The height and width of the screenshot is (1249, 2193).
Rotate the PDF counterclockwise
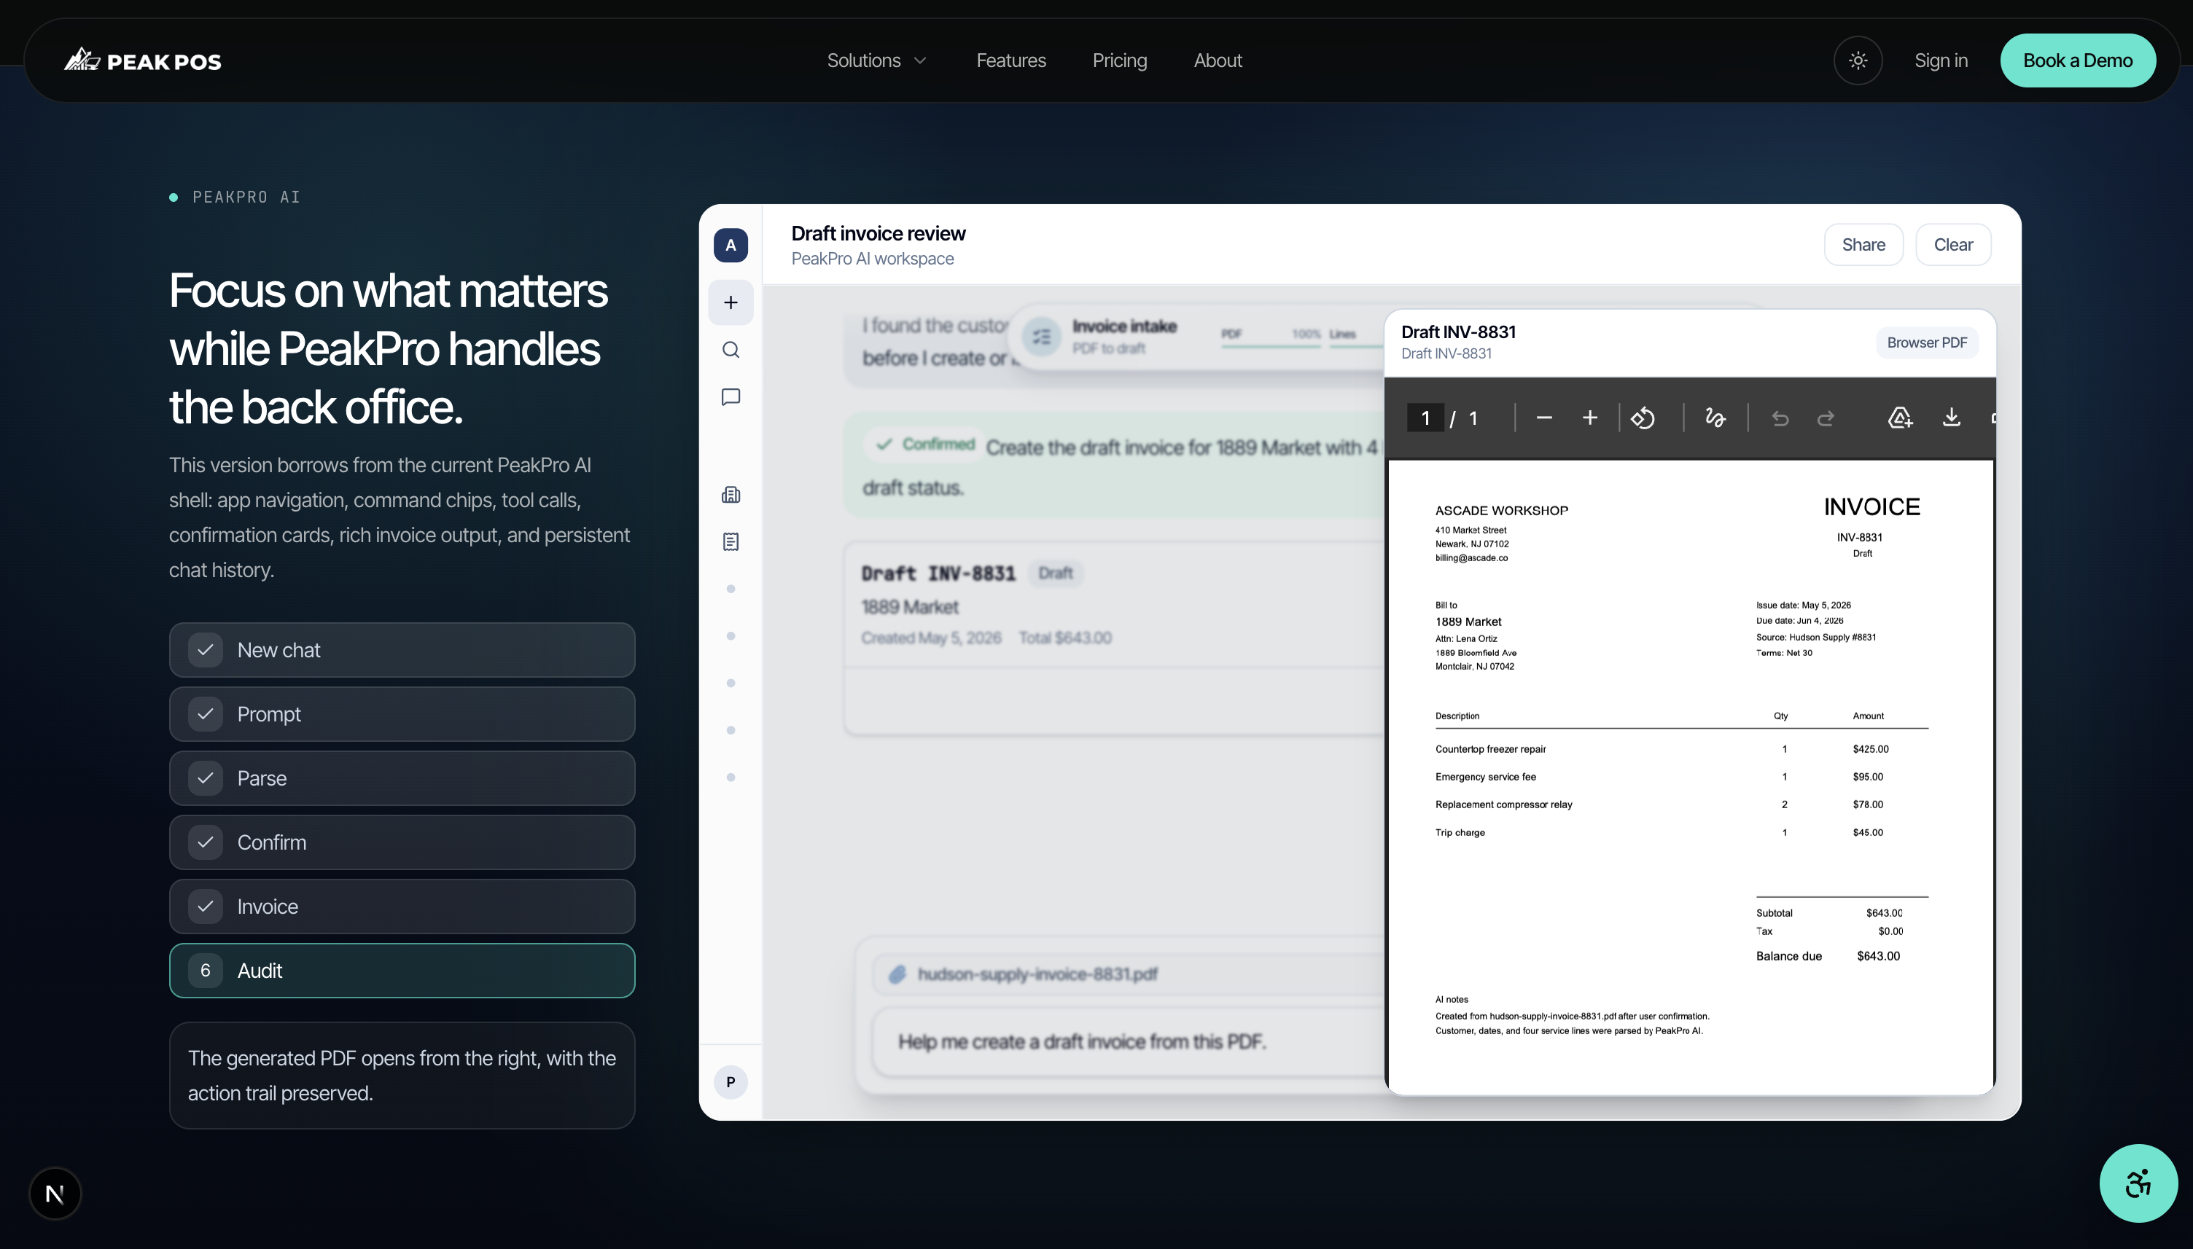[x=1642, y=418]
